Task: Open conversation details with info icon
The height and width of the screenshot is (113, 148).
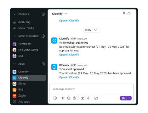Action: [129, 14]
